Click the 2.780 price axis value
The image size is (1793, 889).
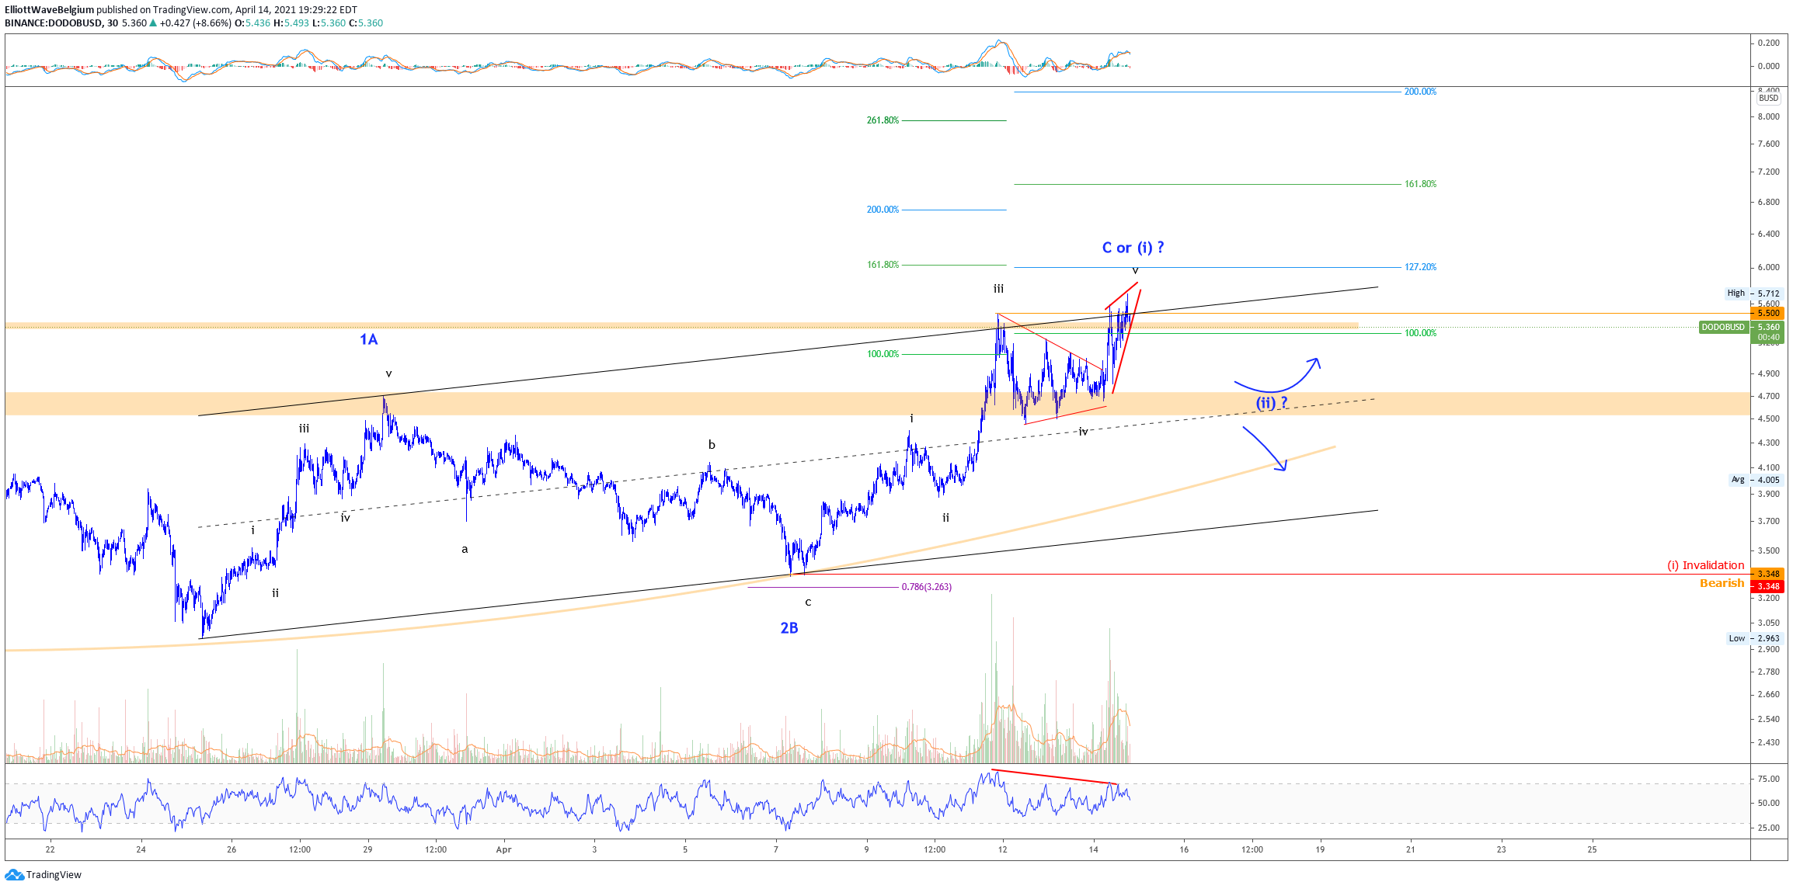(x=1768, y=672)
